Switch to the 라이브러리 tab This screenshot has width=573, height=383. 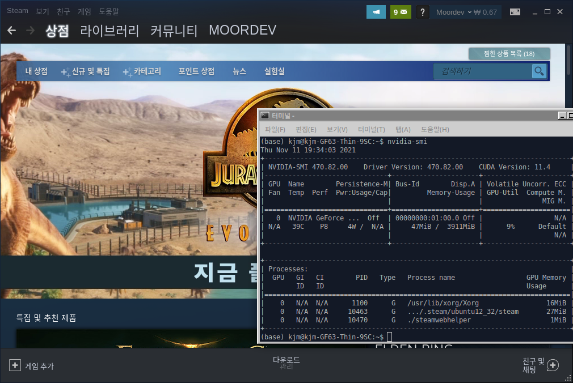tap(109, 30)
